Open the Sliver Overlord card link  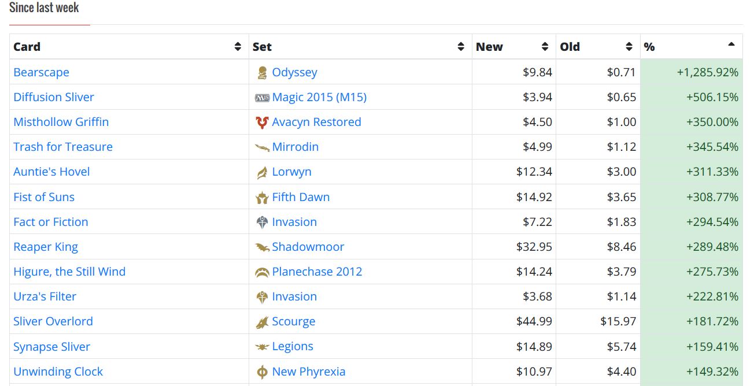point(53,321)
